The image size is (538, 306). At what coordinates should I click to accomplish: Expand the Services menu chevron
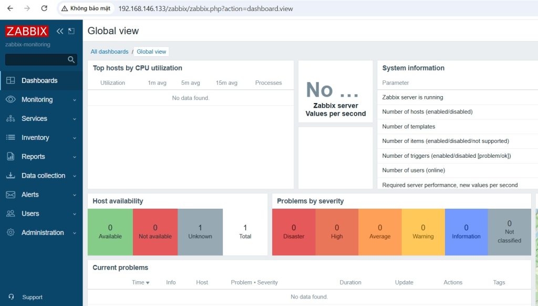pyautogui.click(x=75, y=119)
